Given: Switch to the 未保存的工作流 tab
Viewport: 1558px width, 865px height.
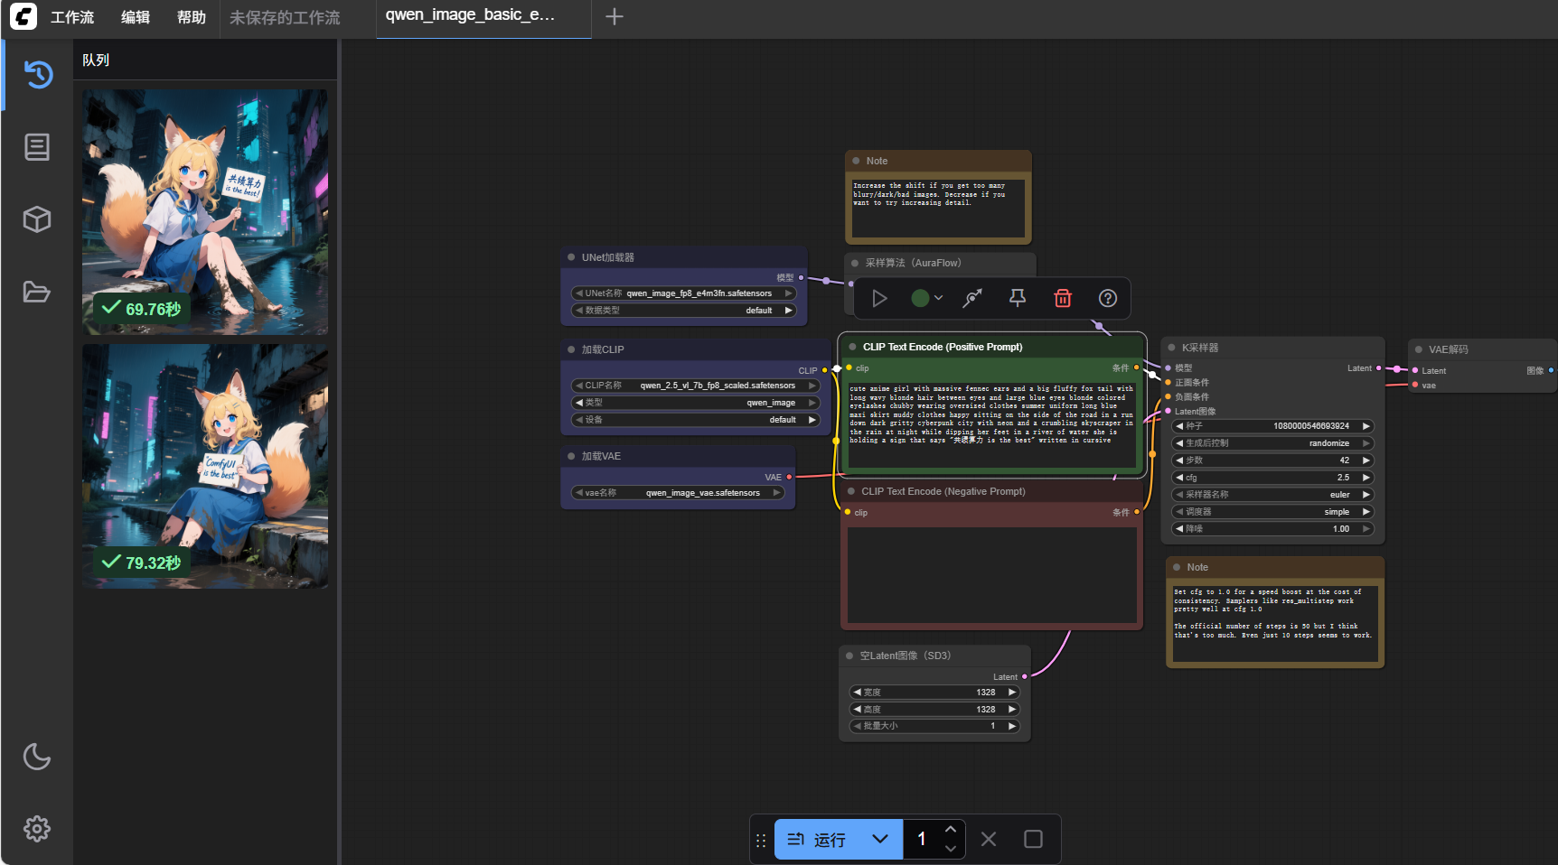Looking at the screenshot, I should pyautogui.click(x=285, y=17).
